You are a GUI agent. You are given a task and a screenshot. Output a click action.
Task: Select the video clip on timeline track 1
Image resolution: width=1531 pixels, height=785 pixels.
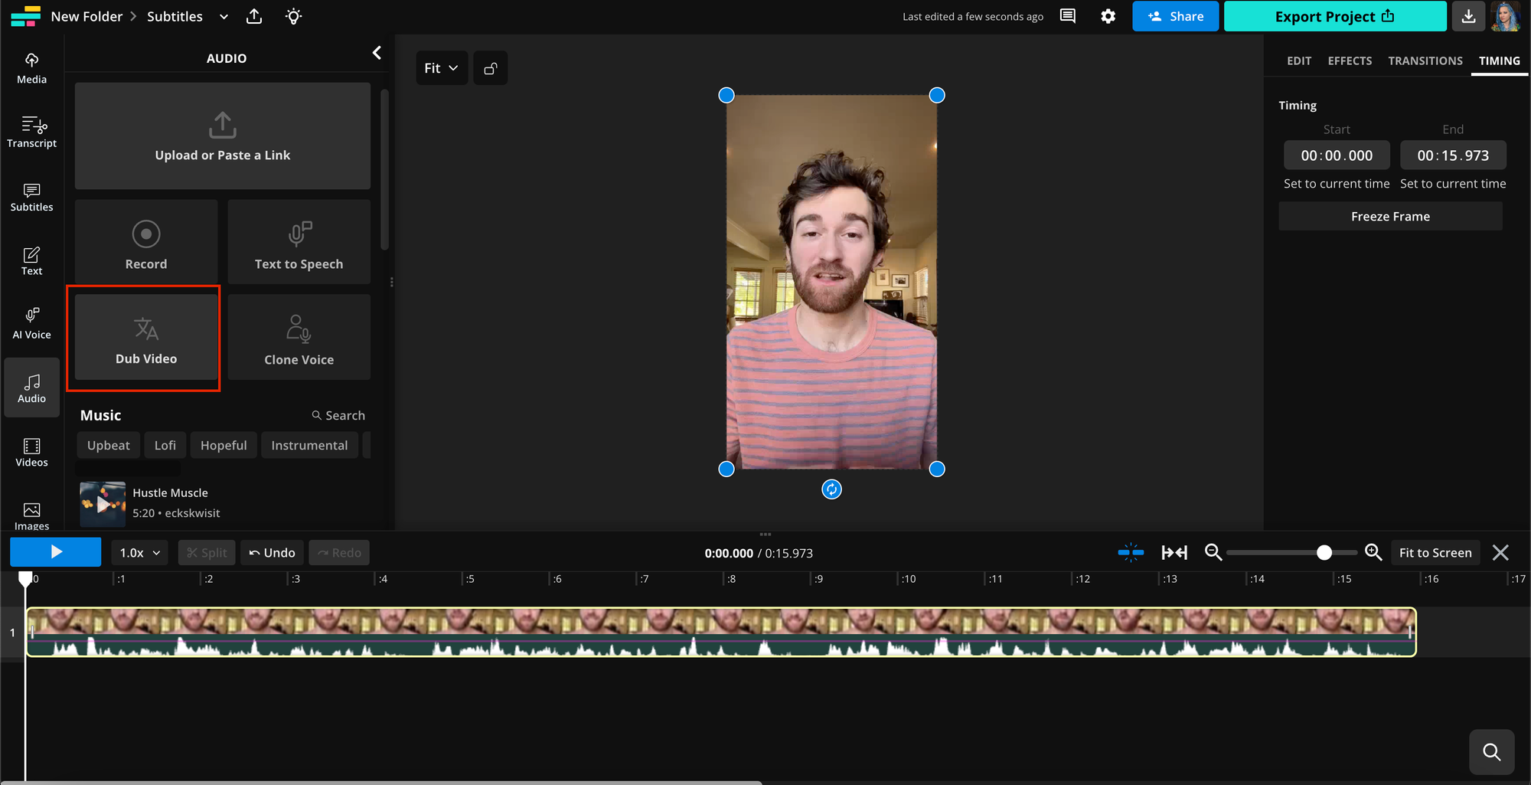pos(721,632)
